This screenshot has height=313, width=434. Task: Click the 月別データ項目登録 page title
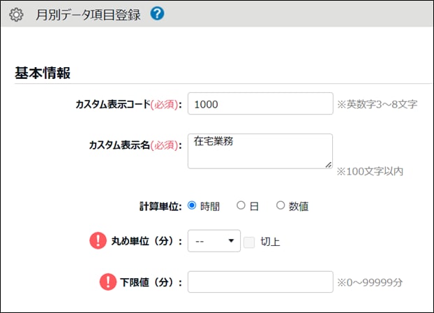pos(88,15)
